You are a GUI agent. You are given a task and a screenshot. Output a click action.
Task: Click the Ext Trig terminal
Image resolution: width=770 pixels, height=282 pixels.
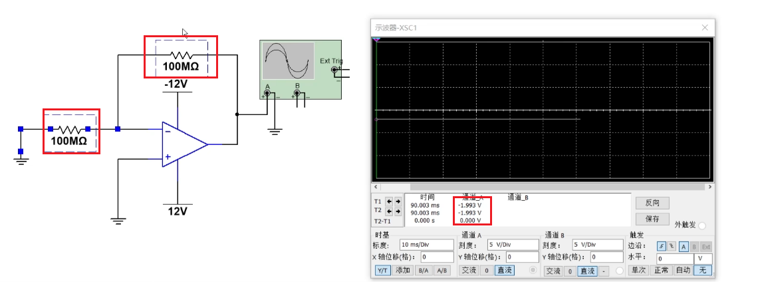click(335, 70)
